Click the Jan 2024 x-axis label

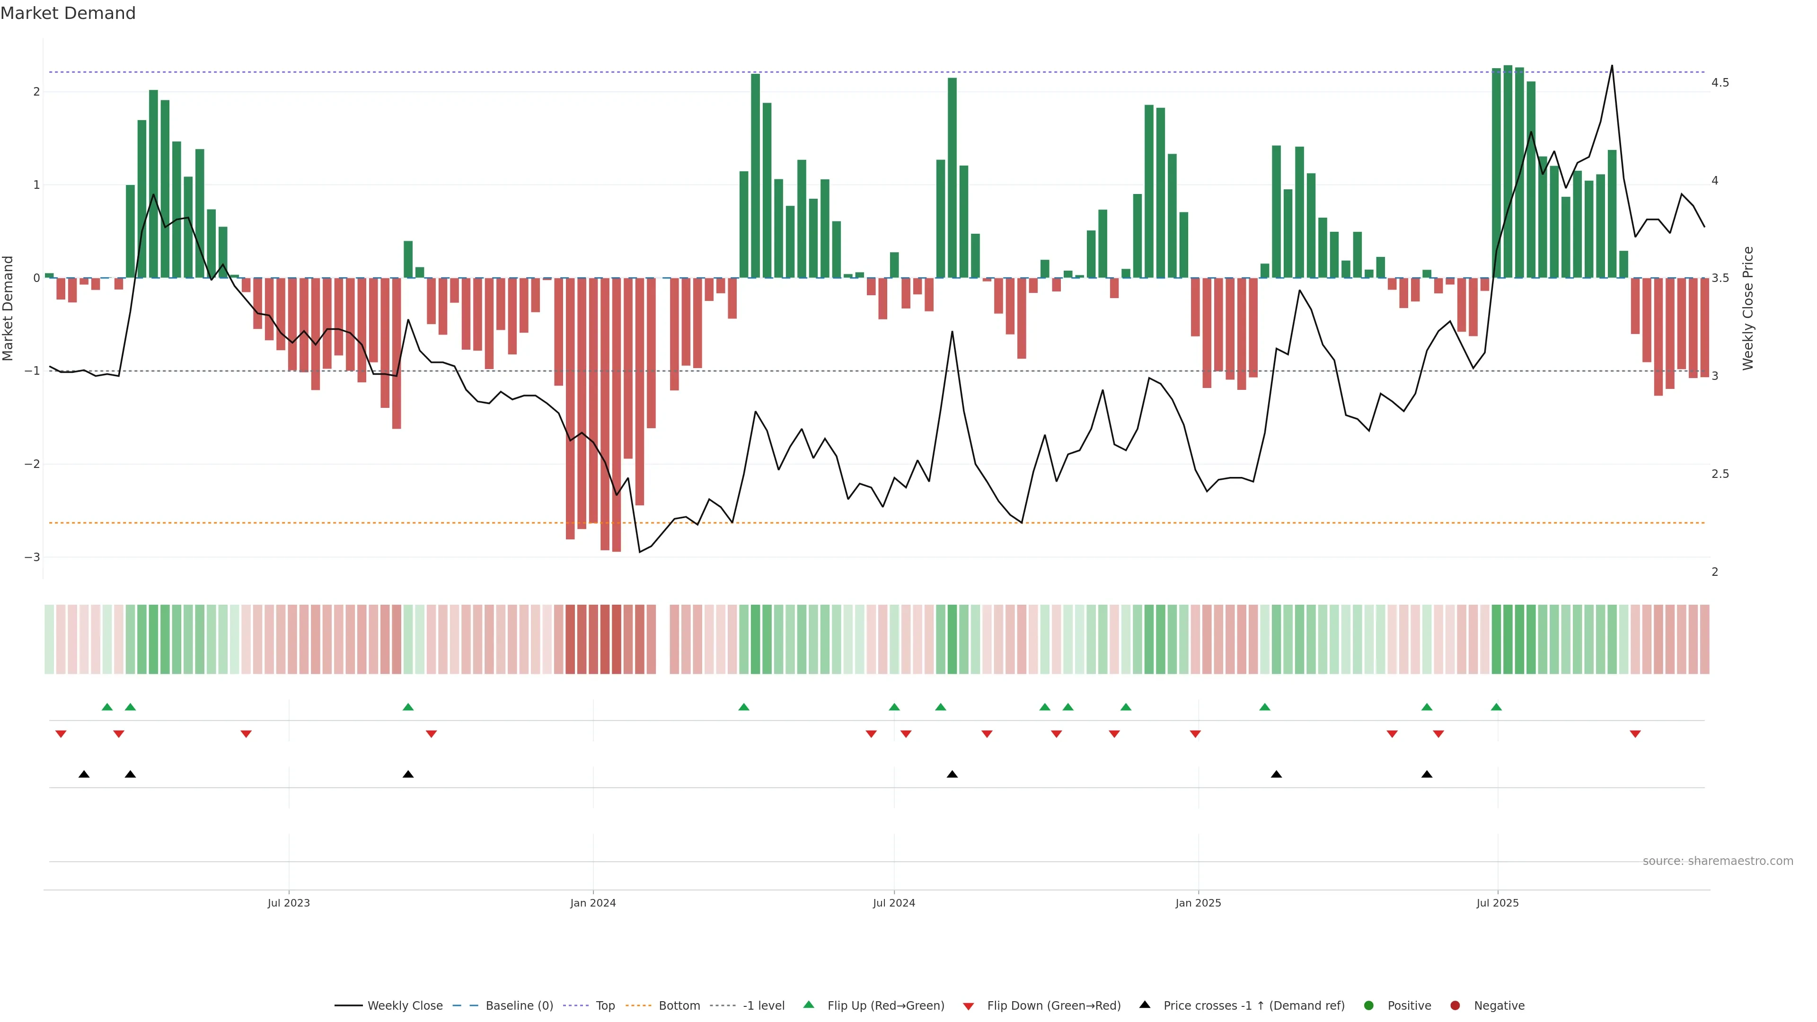[x=592, y=903]
